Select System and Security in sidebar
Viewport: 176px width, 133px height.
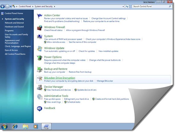(x=14, y=19)
